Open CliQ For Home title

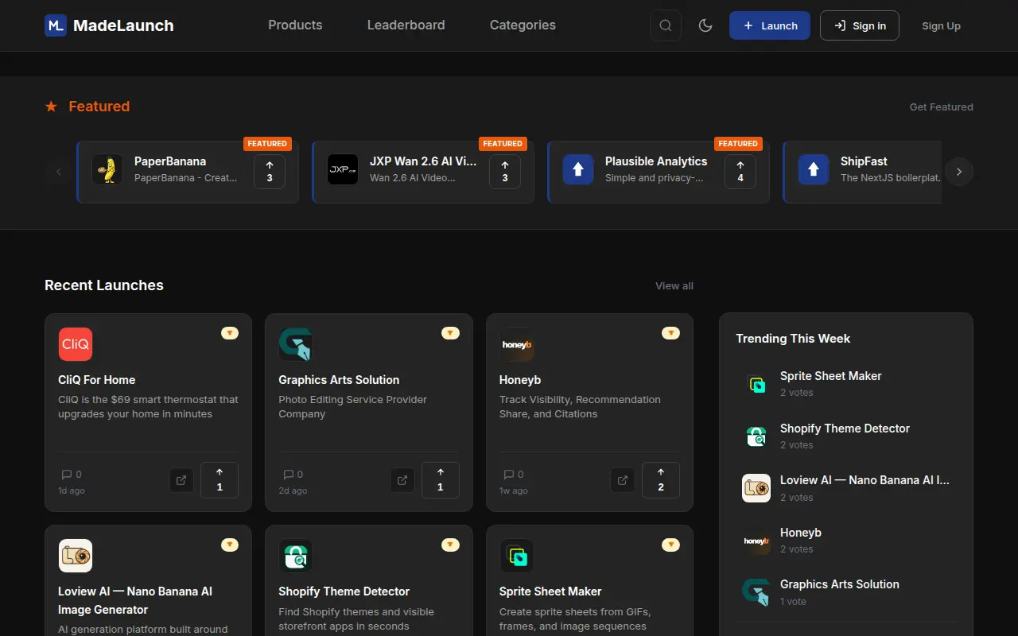[97, 380]
